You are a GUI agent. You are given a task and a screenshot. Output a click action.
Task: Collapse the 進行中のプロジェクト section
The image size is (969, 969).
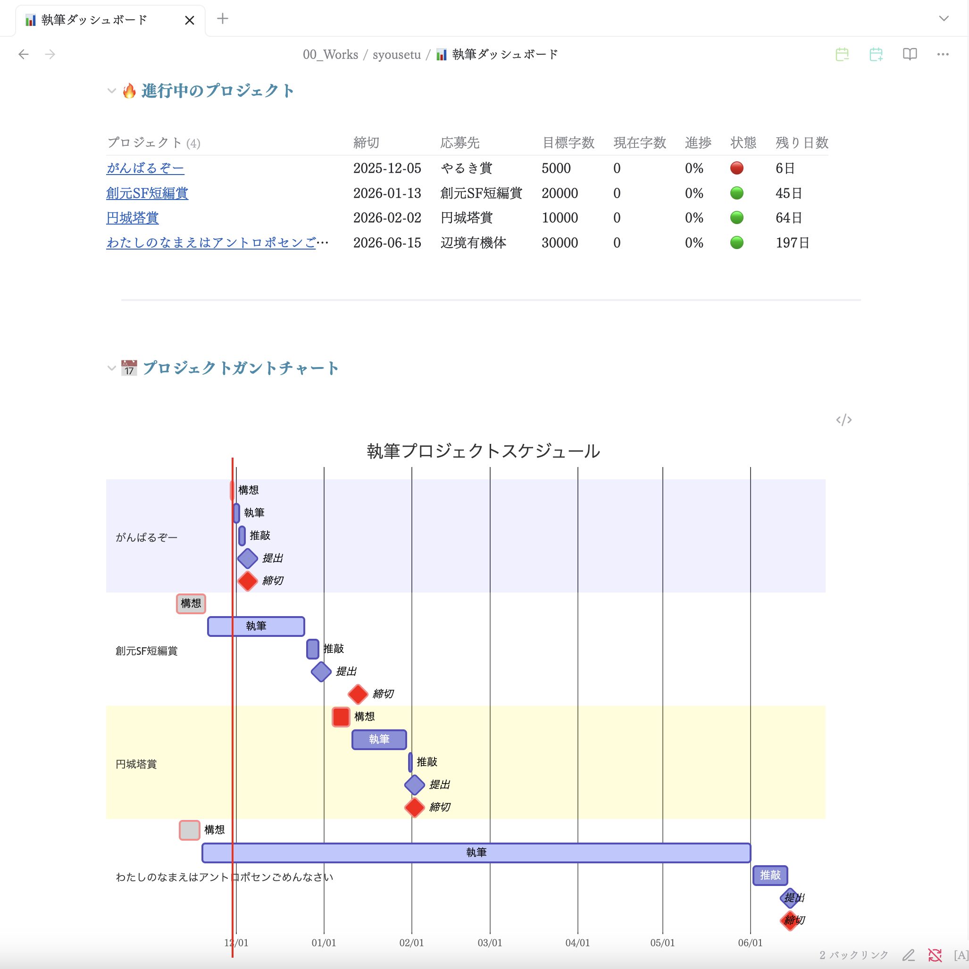(x=111, y=91)
